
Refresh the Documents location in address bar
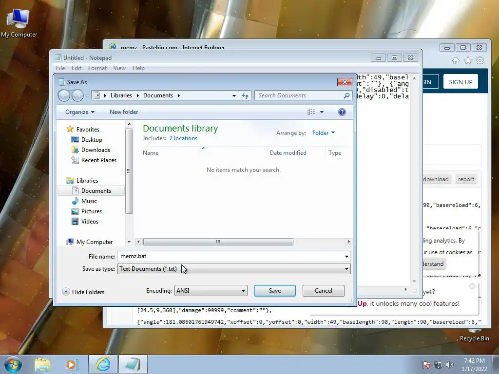click(x=245, y=95)
